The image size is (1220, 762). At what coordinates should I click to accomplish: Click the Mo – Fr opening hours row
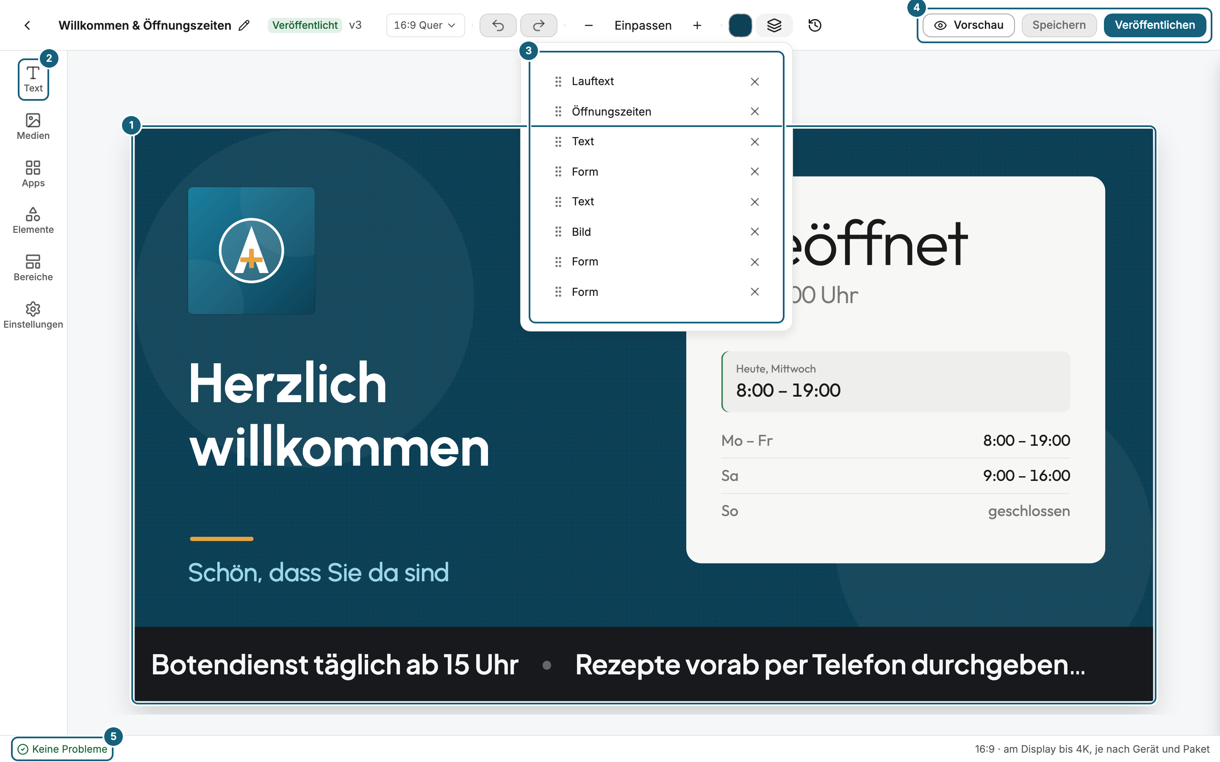[896, 440]
